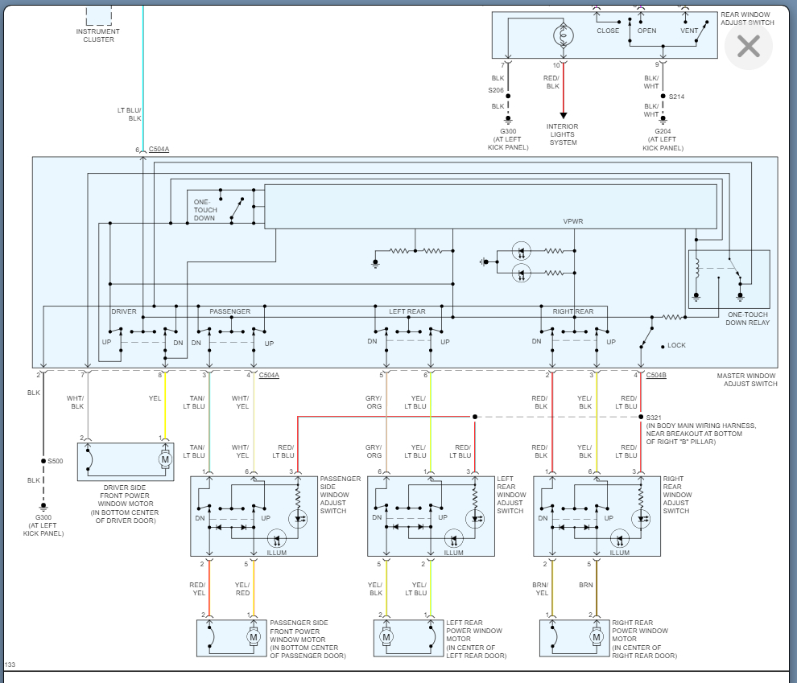The height and width of the screenshot is (683, 797).
Task: Select the 'INSTRUMENT CLUSTER' label
Action: click(98, 35)
